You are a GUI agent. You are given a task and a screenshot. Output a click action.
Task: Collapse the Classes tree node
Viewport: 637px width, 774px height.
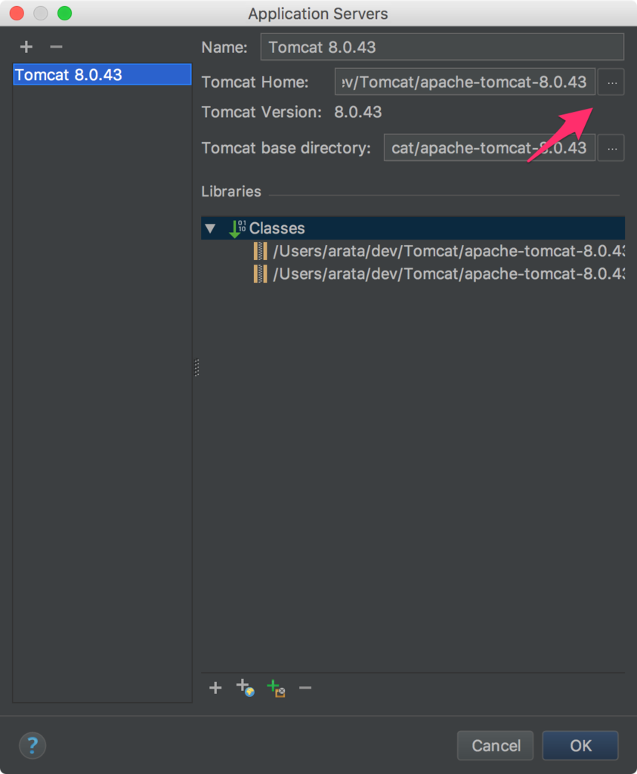pyautogui.click(x=211, y=228)
